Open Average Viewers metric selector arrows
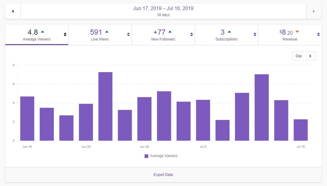The height and width of the screenshot is (186, 327). click(x=65, y=34)
